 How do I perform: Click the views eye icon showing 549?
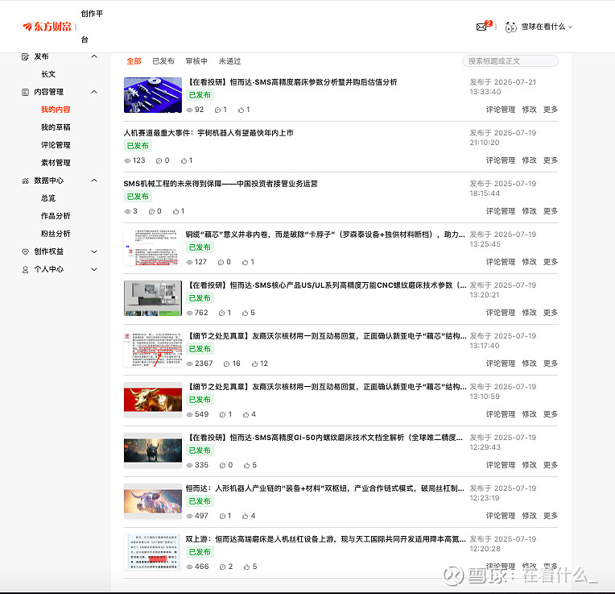coord(189,414)
